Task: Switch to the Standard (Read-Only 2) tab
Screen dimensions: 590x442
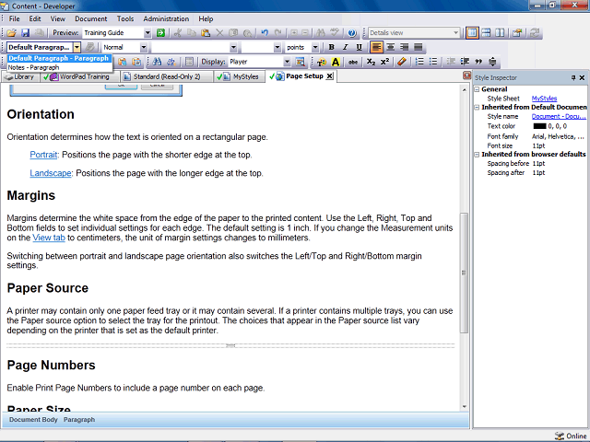Action: pyautogui.click(x=166, y=76)
